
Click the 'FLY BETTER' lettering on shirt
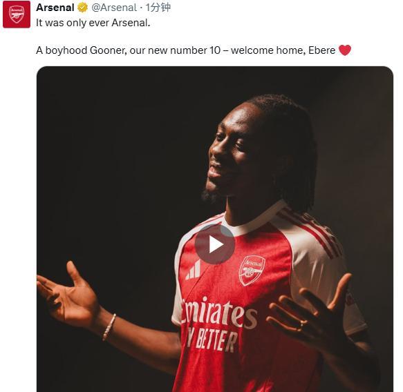coord(212,339)
